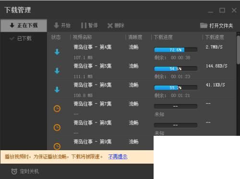The width and height of the screenshot is (240, 179).
Task: Click the 流畅 quality of 第4集
Action: [133, 47]
